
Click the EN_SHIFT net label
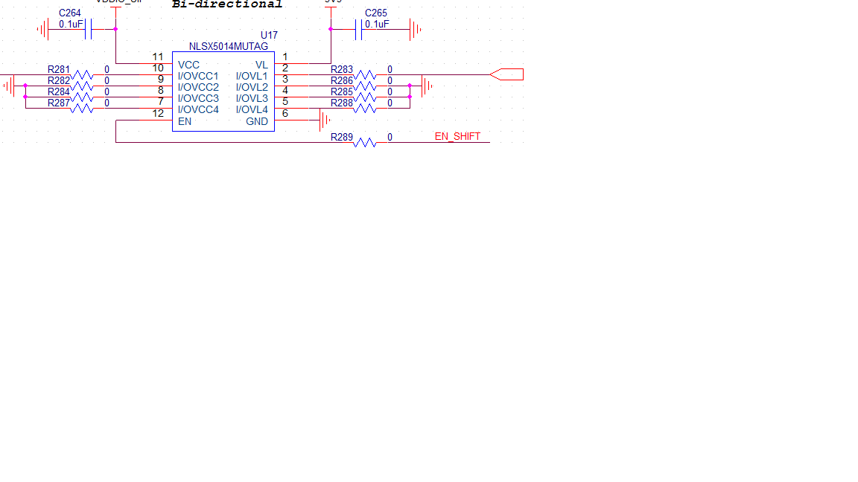pos(457,137)
